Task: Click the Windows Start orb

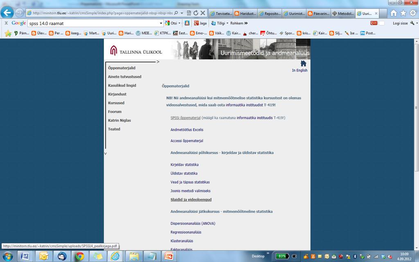Action: [x=7, y=256]
